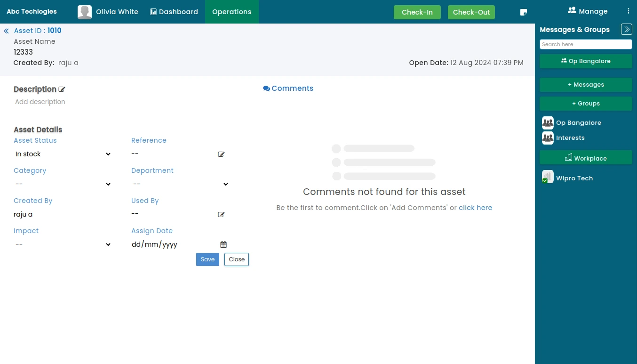
Task: Open the Department dropdown
Action: (x=181, y=184)
